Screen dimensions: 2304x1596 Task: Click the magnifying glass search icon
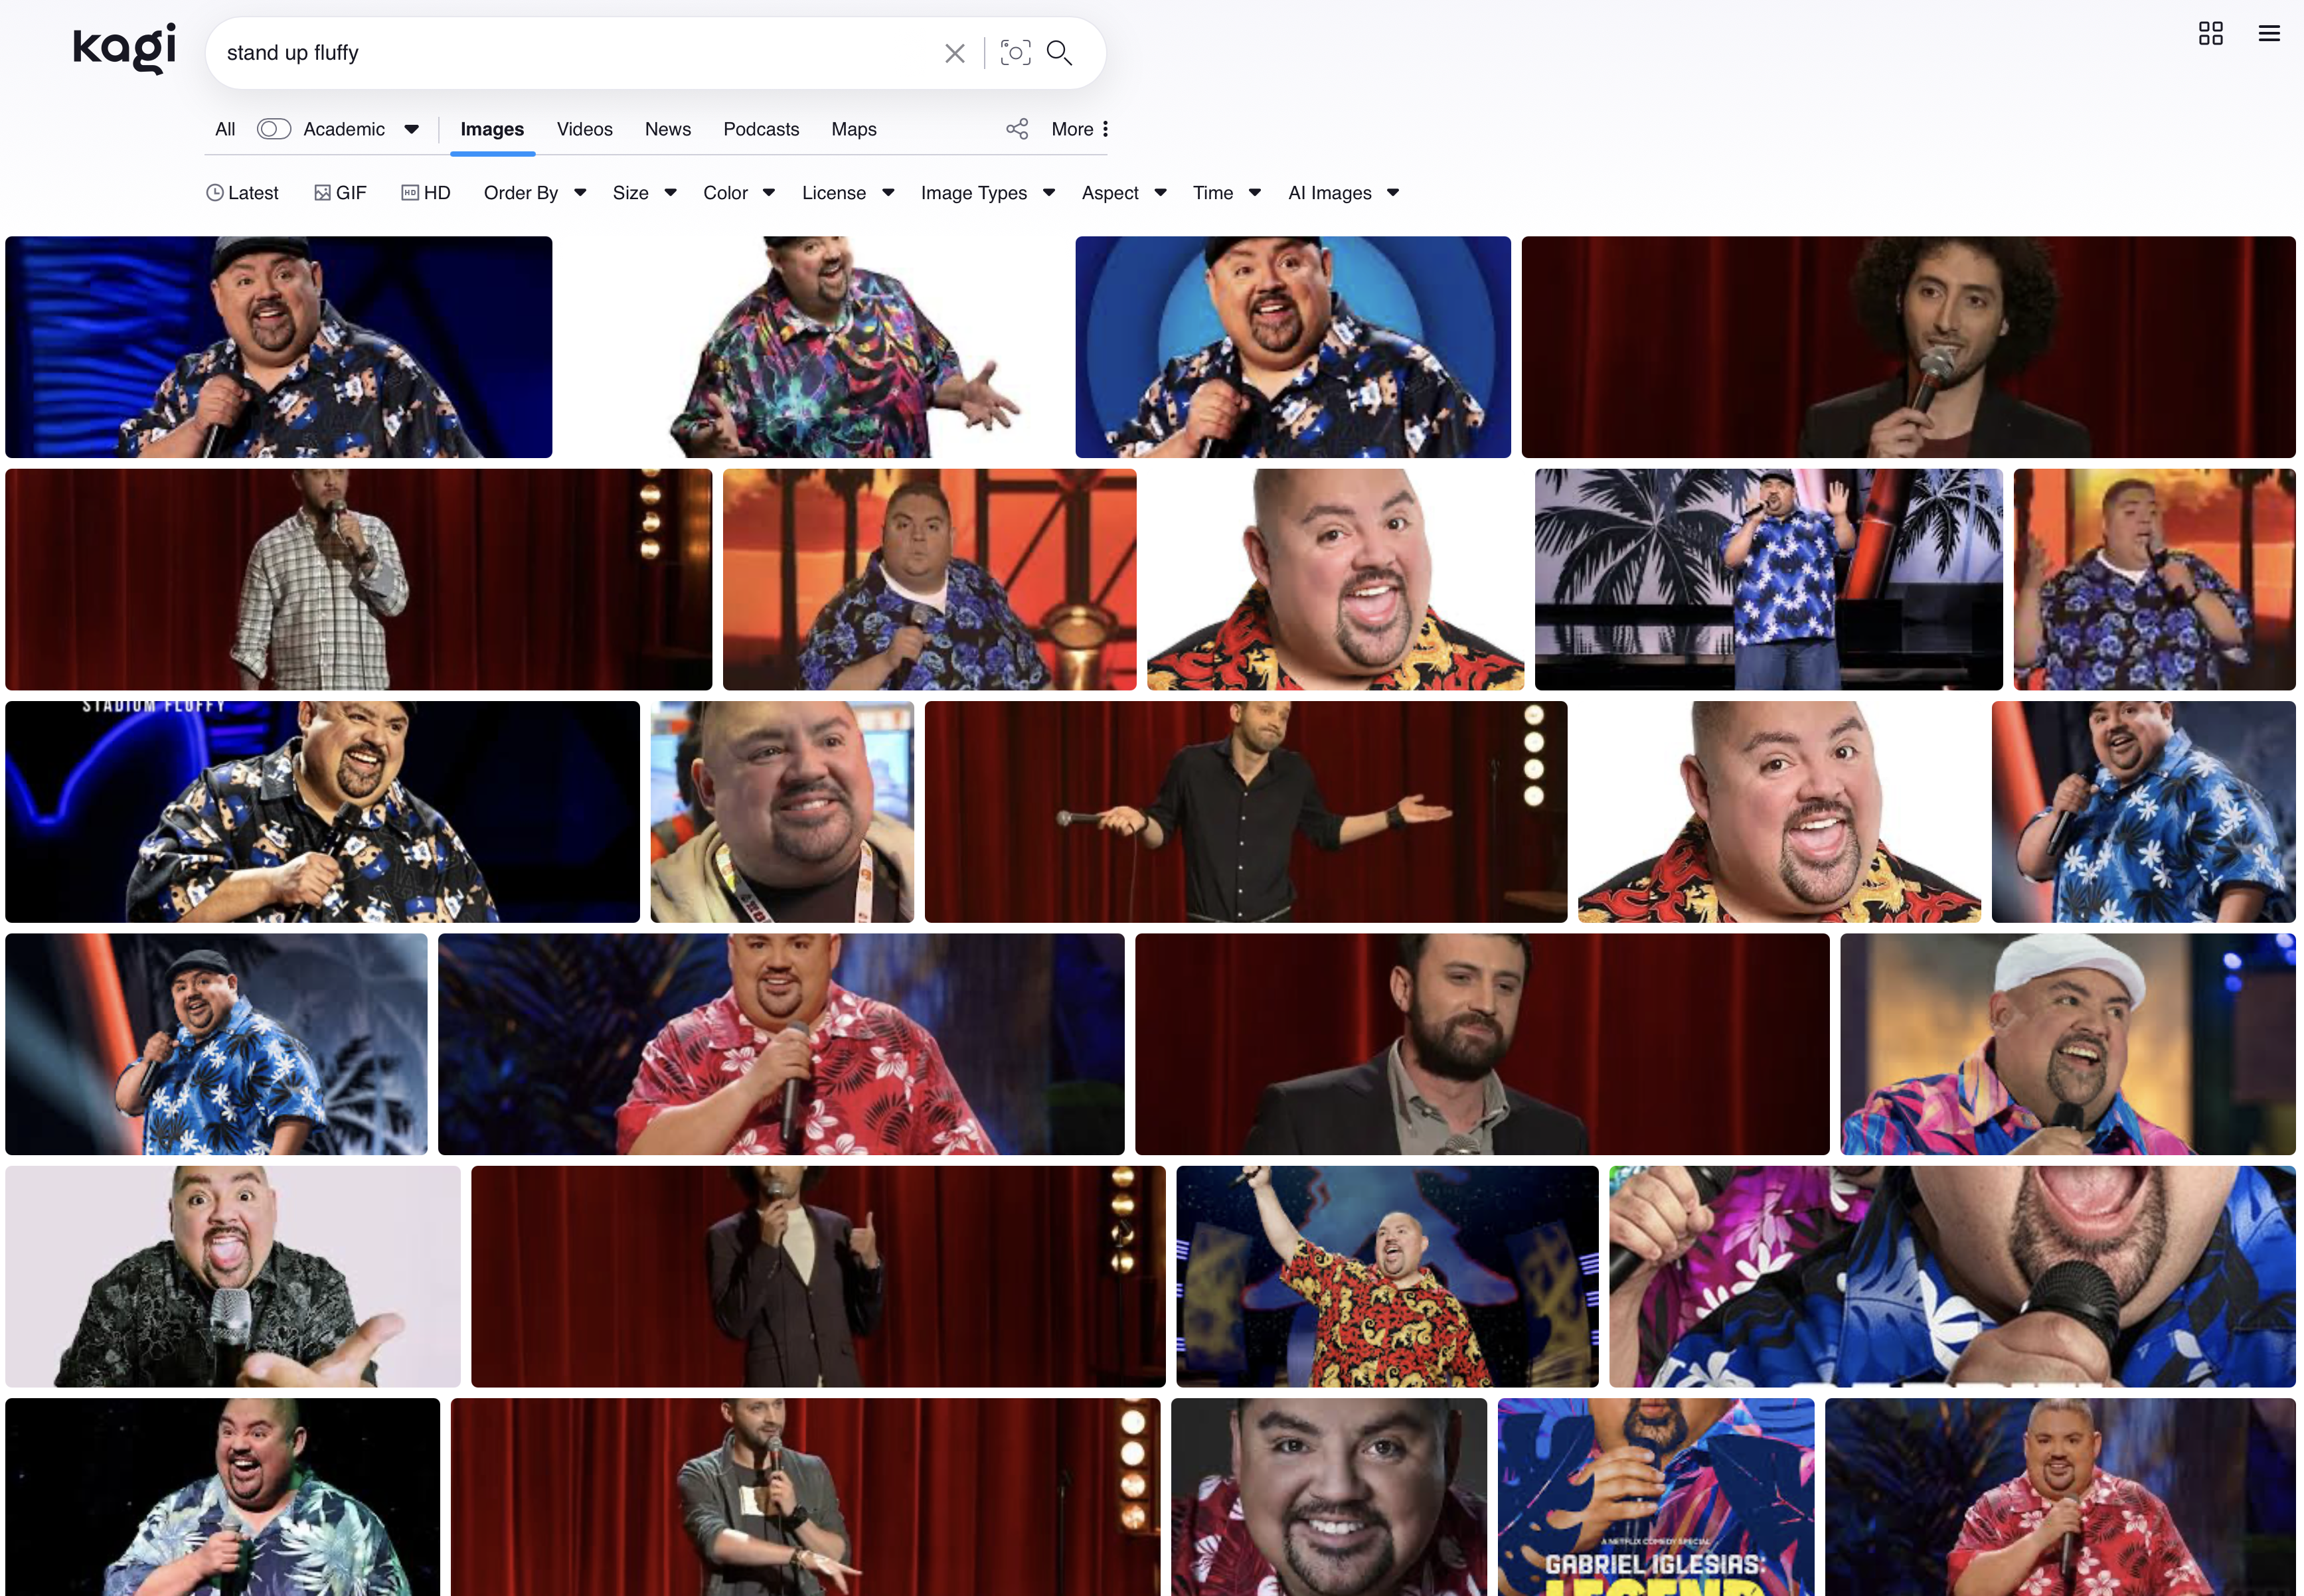coord(1059,53)
